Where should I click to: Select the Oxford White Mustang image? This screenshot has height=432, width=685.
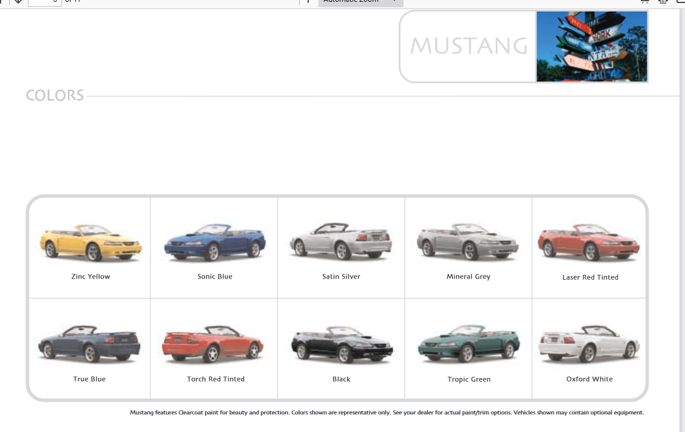[x=589, y=344]
